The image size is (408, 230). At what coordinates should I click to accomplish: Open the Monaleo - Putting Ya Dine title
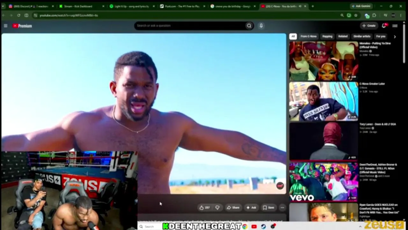(375, 45)
